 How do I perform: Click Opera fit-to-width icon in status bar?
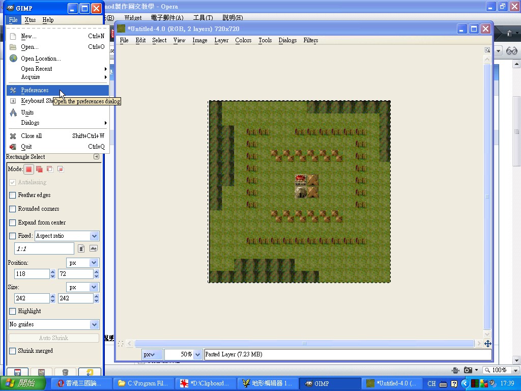pos(455,370)
